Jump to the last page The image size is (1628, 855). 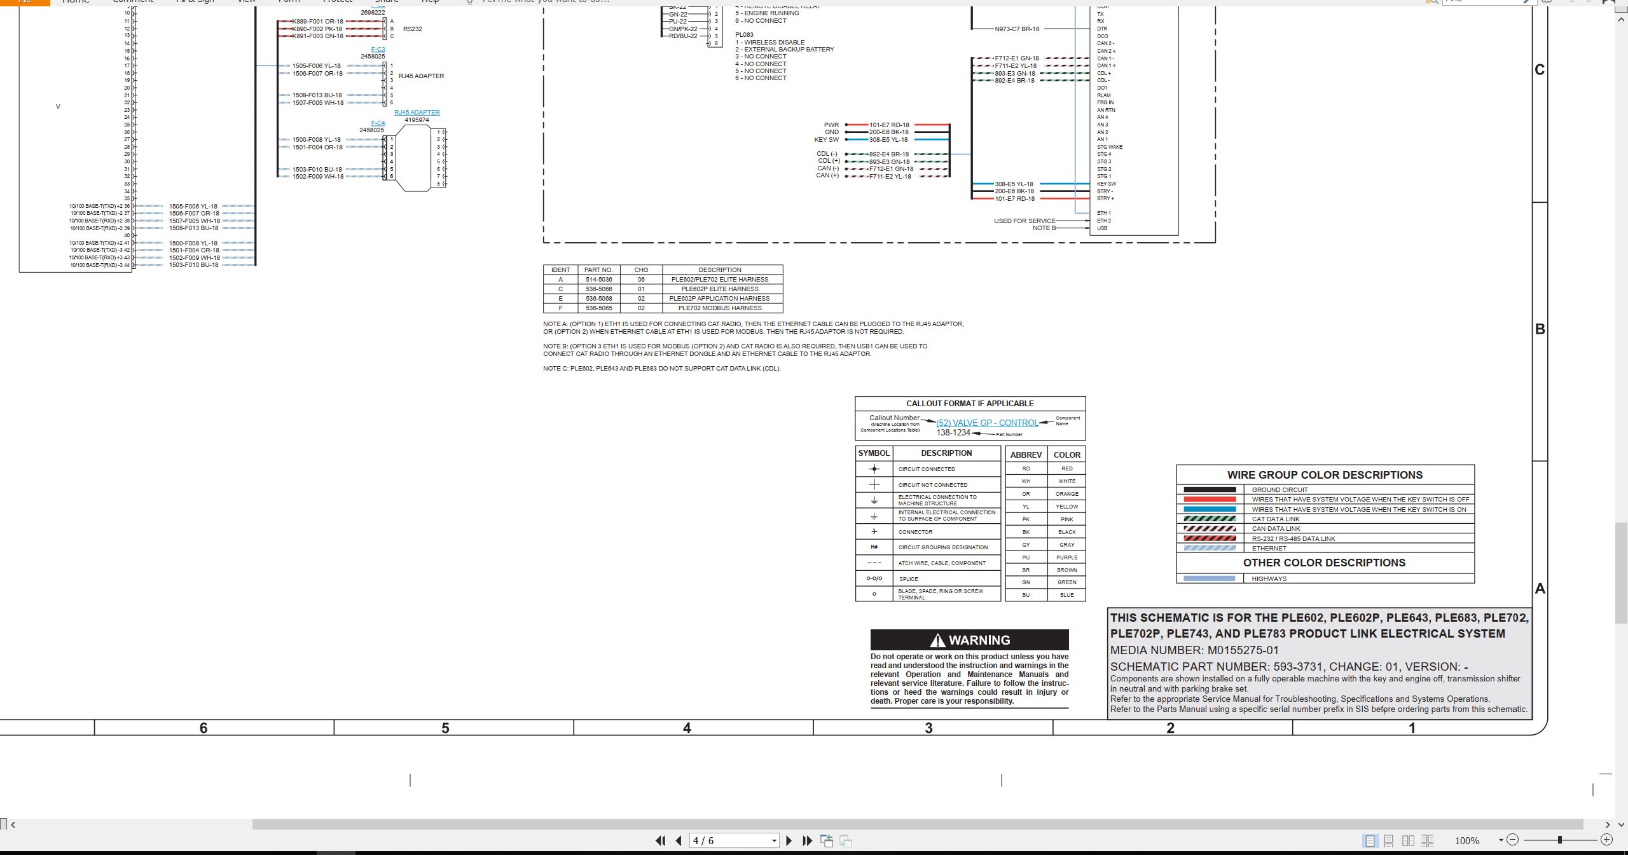[x=808, y=840]
